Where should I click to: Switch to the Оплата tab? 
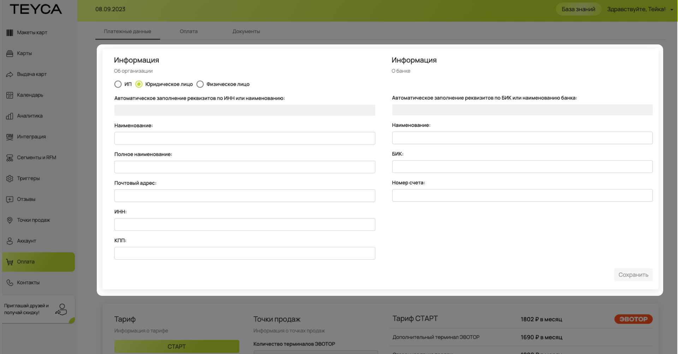click(x=189, y=31)
